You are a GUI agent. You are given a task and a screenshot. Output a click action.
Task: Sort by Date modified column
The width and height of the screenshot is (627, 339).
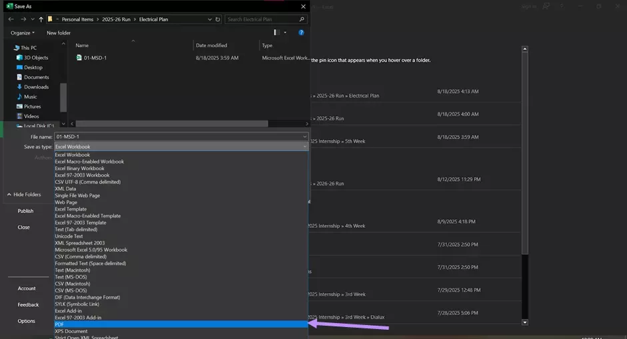pyautogui.click(x=211, y=45)
